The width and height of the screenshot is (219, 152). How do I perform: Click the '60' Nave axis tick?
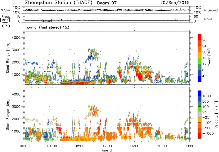(x=196, y=16)
